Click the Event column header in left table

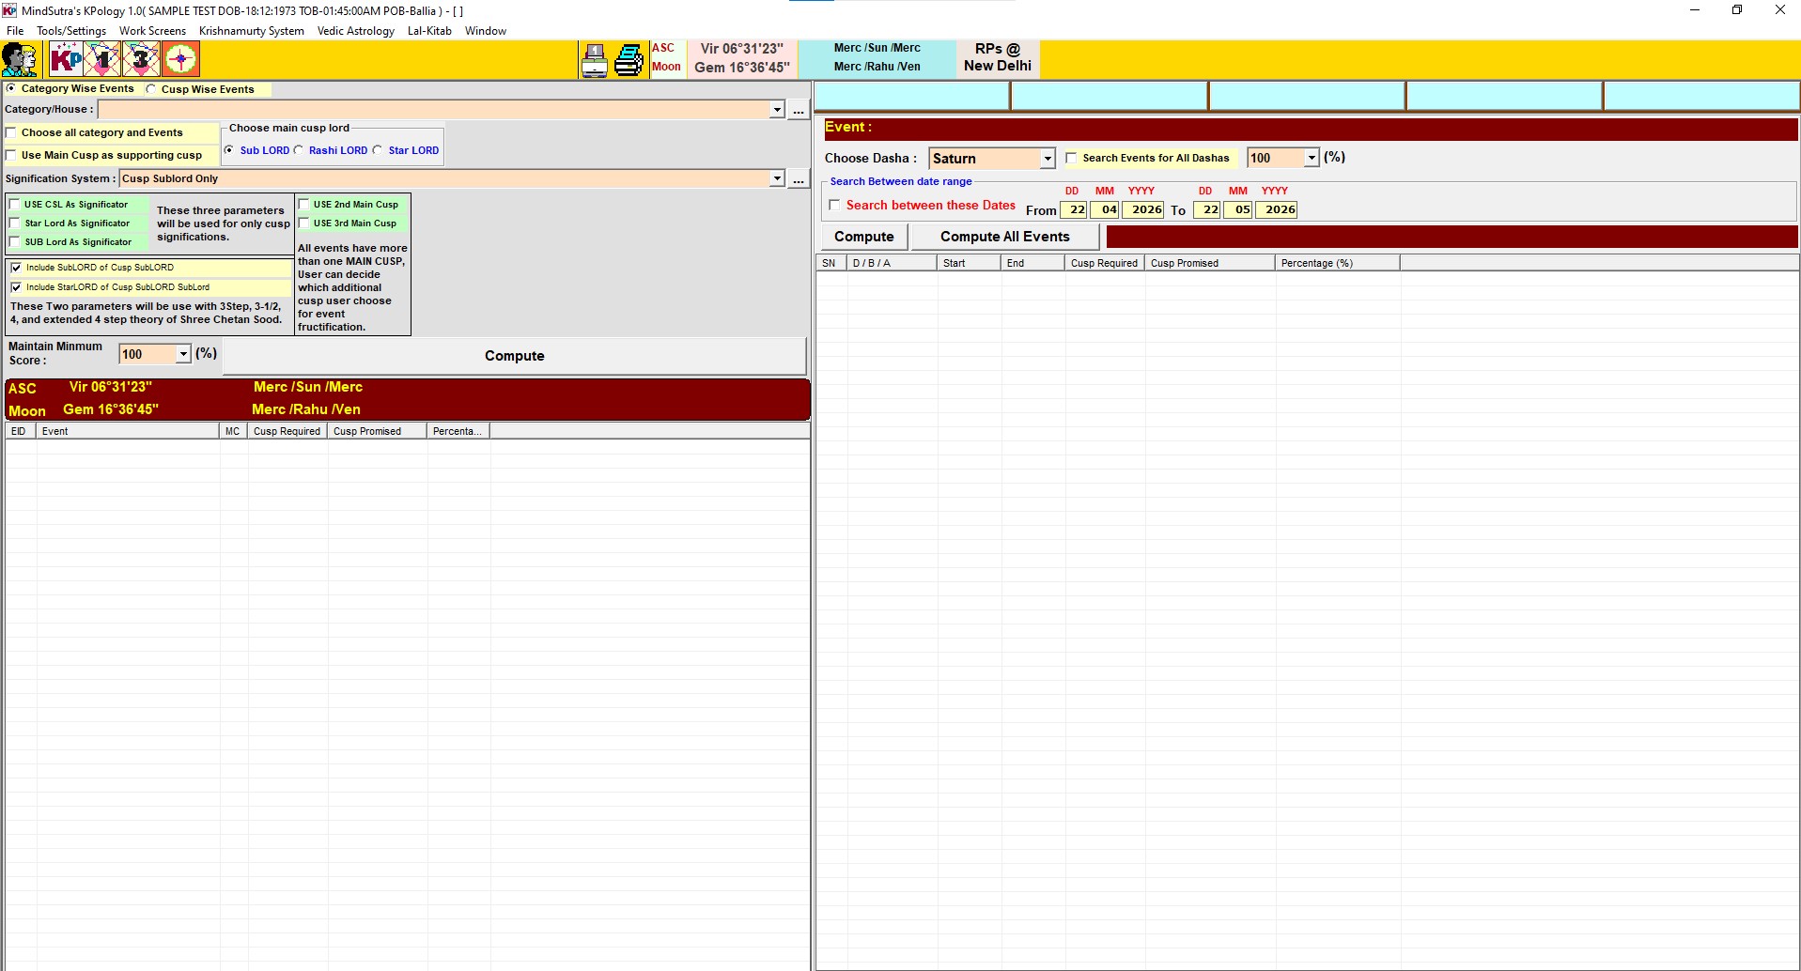tap(127, 431)
